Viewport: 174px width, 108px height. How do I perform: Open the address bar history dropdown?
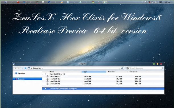(119, 68)
